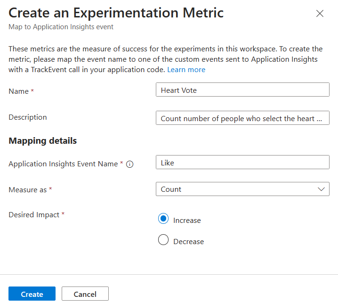
Task: Click the Application Insights Event Name label
Action: click(x=63, y=164)
